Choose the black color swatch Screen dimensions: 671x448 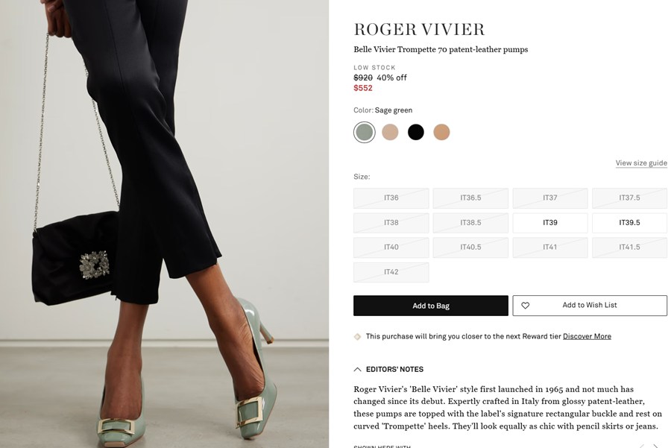415,132
